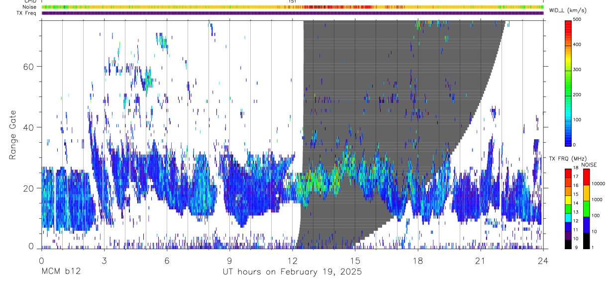Click the x-axis tick label '18'
The image size is (611, 282).
417,261
